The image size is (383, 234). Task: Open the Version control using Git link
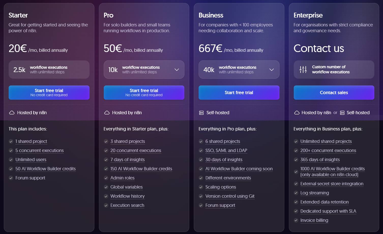pos(230,196)
